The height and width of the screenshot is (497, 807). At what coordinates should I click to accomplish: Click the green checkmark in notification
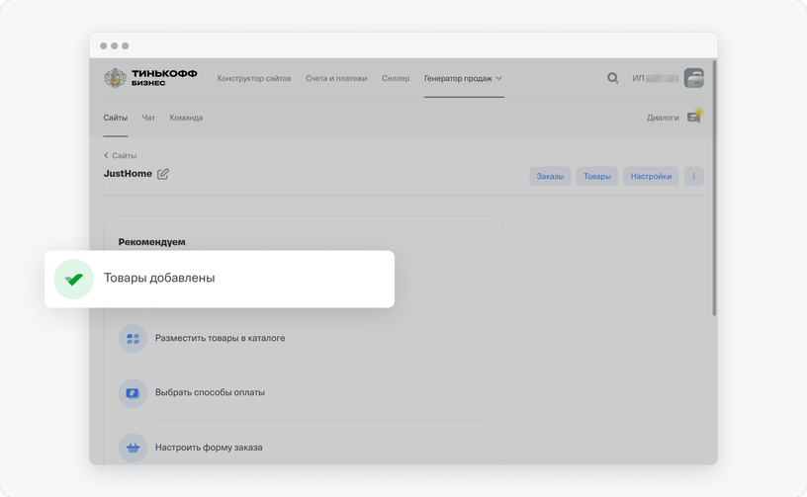click(x=73, y=279)
